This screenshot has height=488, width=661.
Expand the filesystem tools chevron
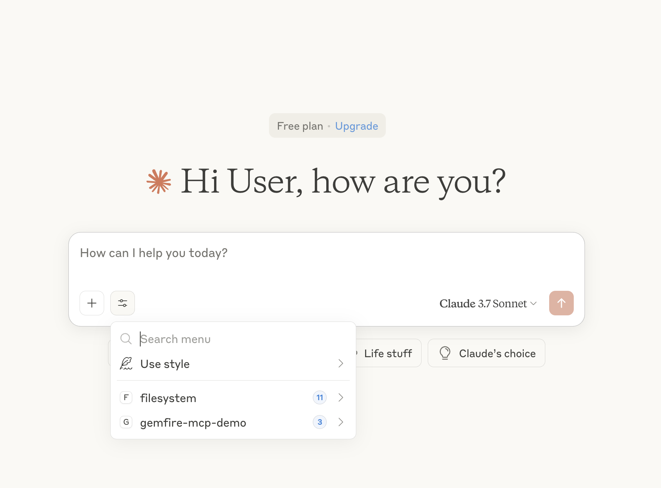pos(340,397)
